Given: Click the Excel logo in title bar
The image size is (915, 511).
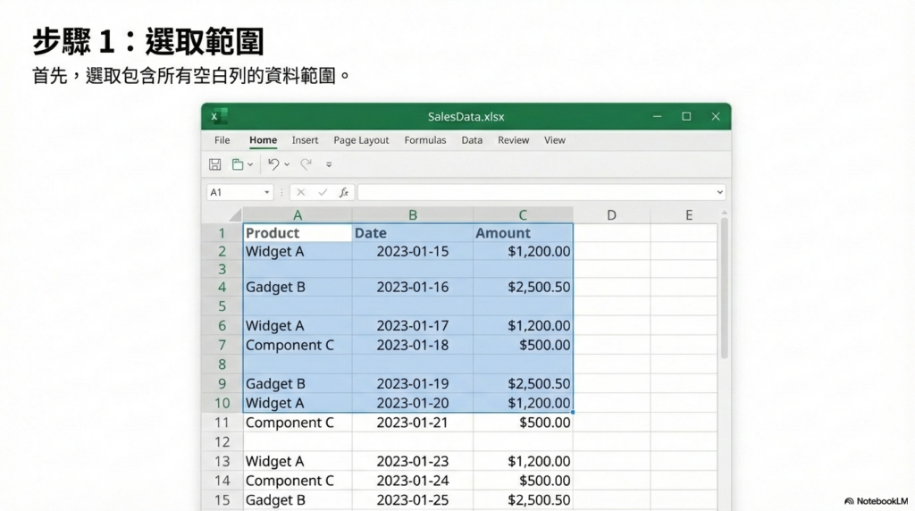Looking at the screenshot, I should 218,116.
